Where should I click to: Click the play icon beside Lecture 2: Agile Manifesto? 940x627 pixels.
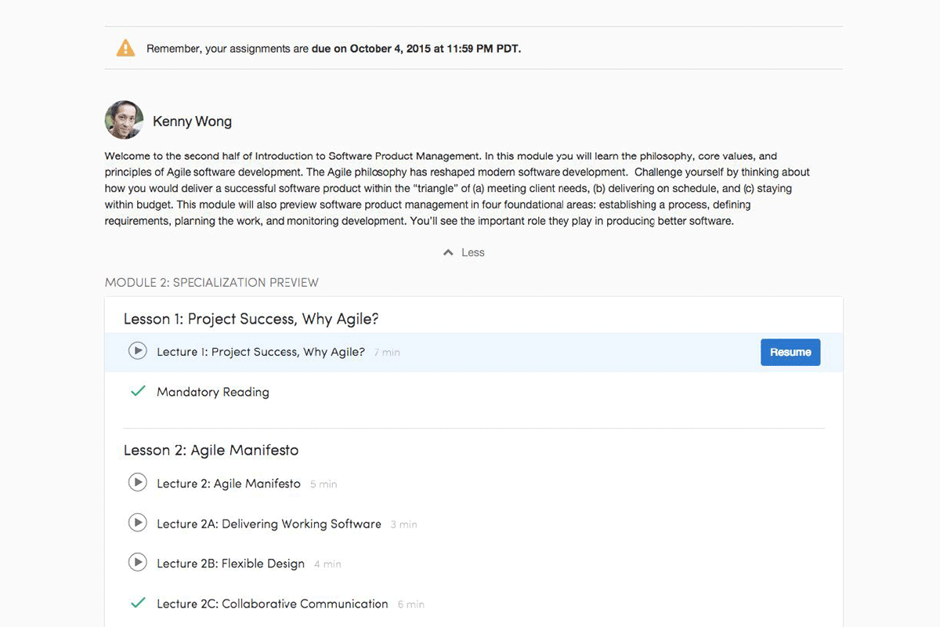(138, 483)
